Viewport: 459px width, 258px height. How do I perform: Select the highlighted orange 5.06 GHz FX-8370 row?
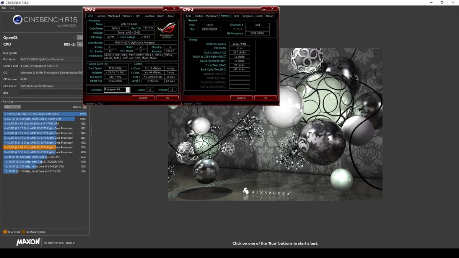coord(45,148)
